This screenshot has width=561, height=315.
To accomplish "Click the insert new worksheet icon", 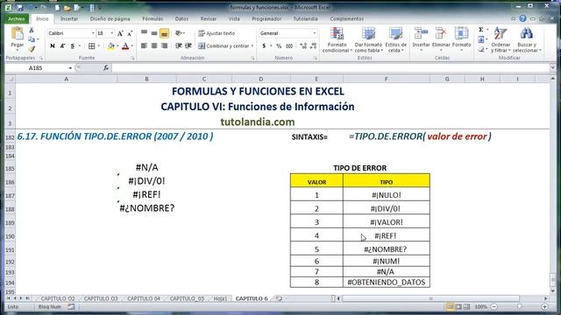I will (x=279, y=298).
